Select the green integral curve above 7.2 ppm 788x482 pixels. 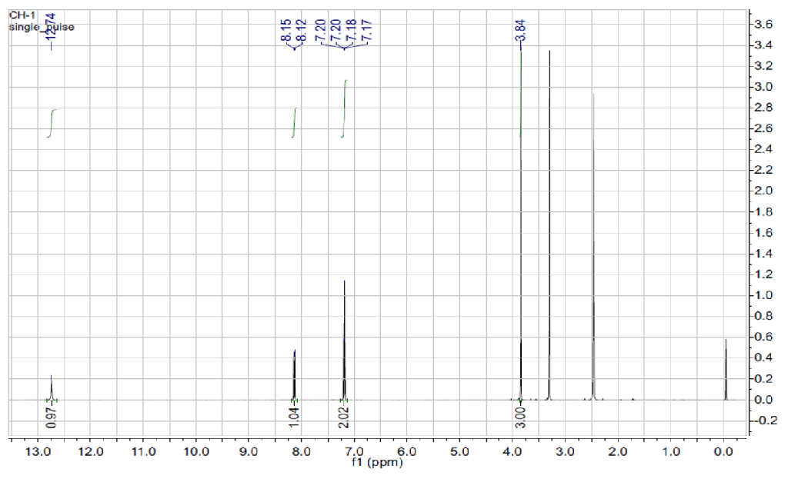tap(345, 108)
